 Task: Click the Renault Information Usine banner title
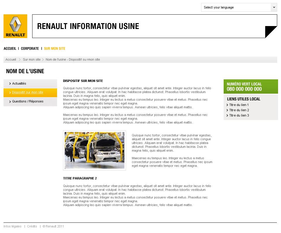(x=88, y=26)
